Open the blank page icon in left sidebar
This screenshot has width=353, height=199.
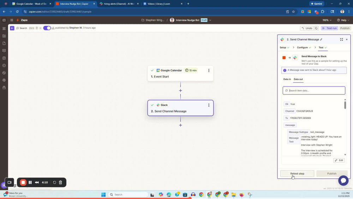4,43
